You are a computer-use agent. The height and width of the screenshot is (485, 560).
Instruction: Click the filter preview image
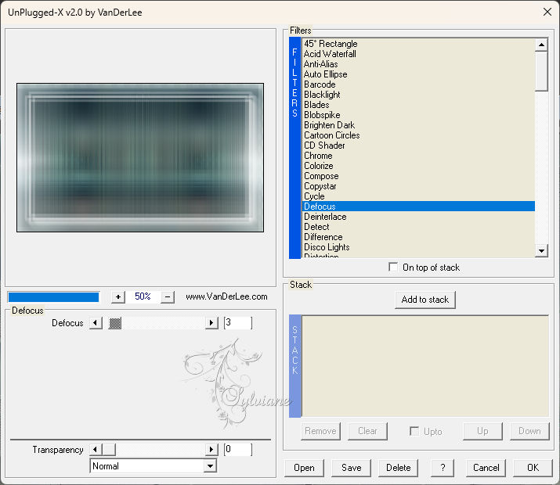click(140, 158)
